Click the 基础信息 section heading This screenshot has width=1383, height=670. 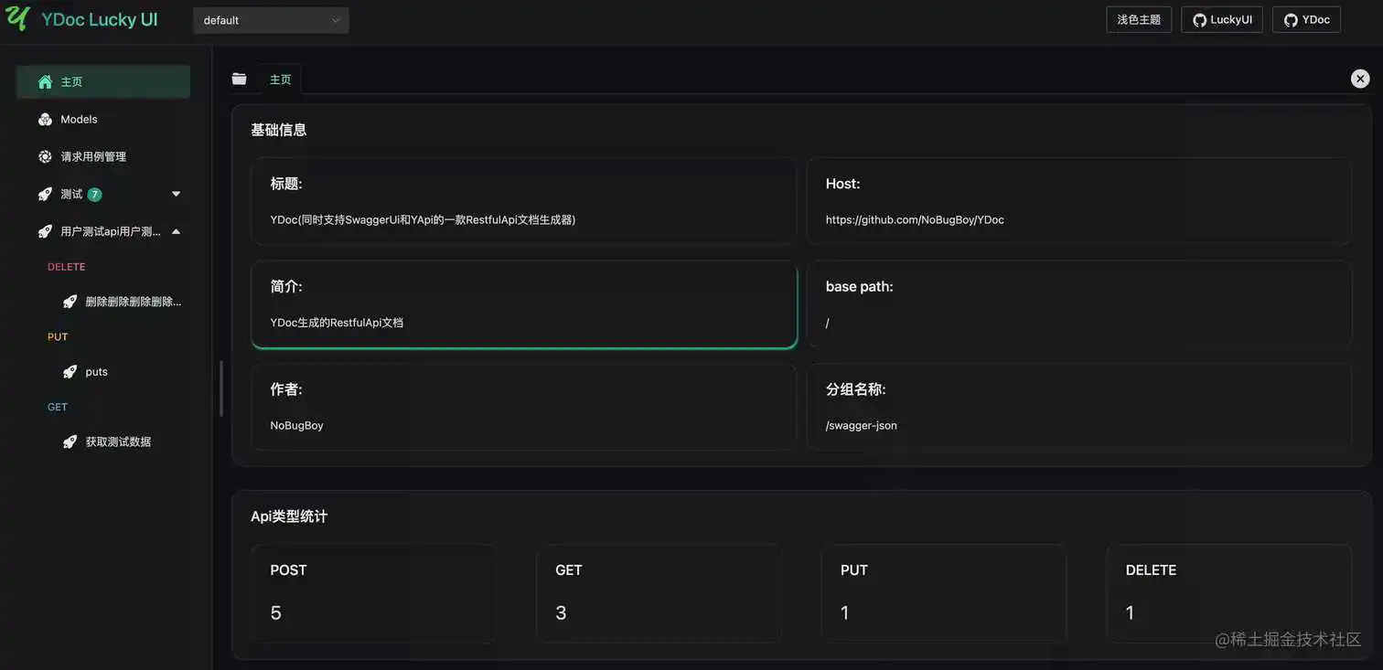pyautogui.click(x=279, y=130)
